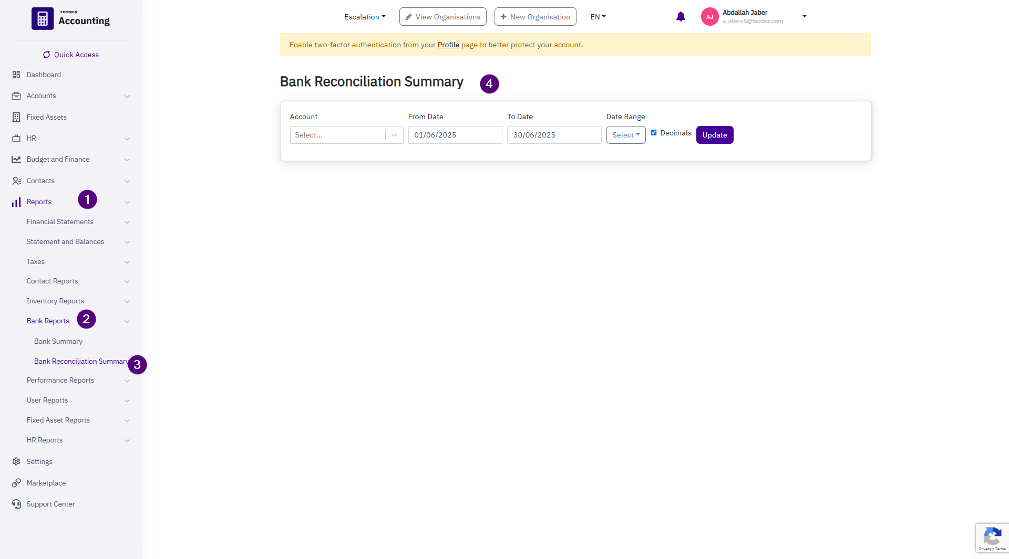Image resolution: width=1009 pixels, height=559 pixels.
Task: Open the Date Range Select dropdown
Action: pyautogui.click(x=625, y=135)
